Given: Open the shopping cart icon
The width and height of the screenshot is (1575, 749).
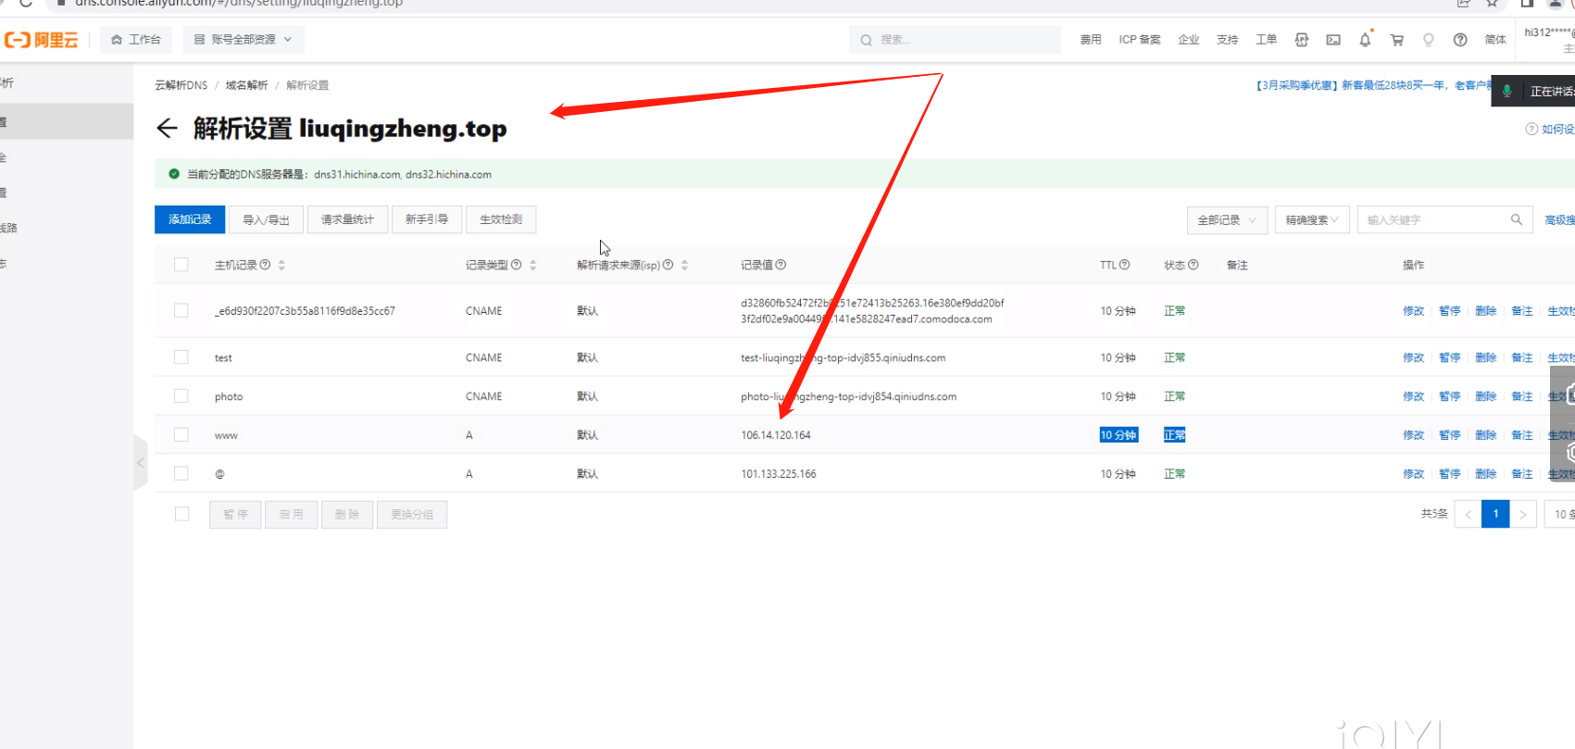Looking at the screenshot, I should pos(1397,40).
